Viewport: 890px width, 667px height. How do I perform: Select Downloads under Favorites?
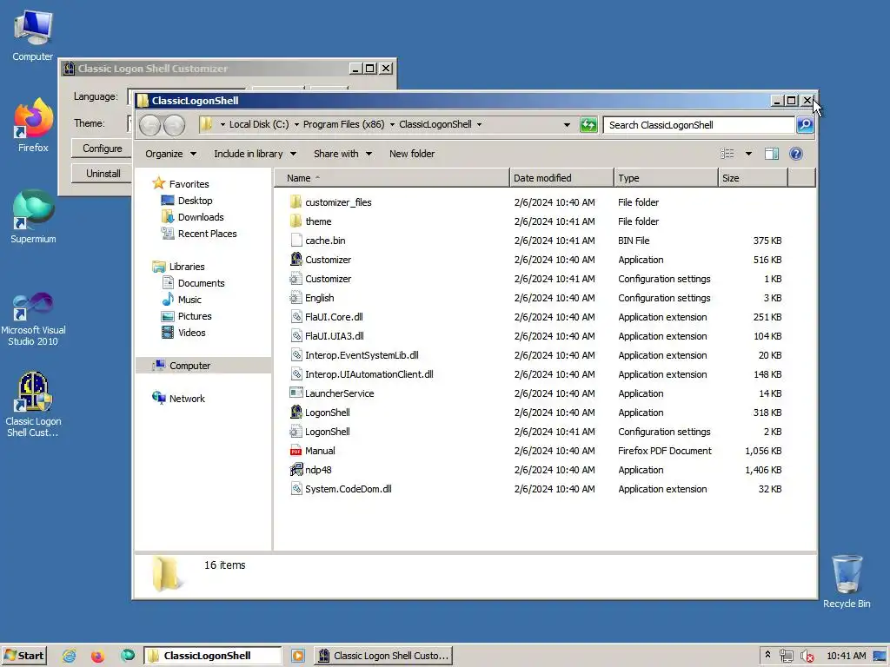(x=193, y=217)
